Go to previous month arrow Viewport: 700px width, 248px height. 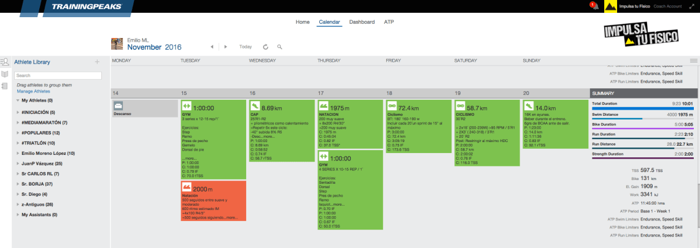point(212,47)
